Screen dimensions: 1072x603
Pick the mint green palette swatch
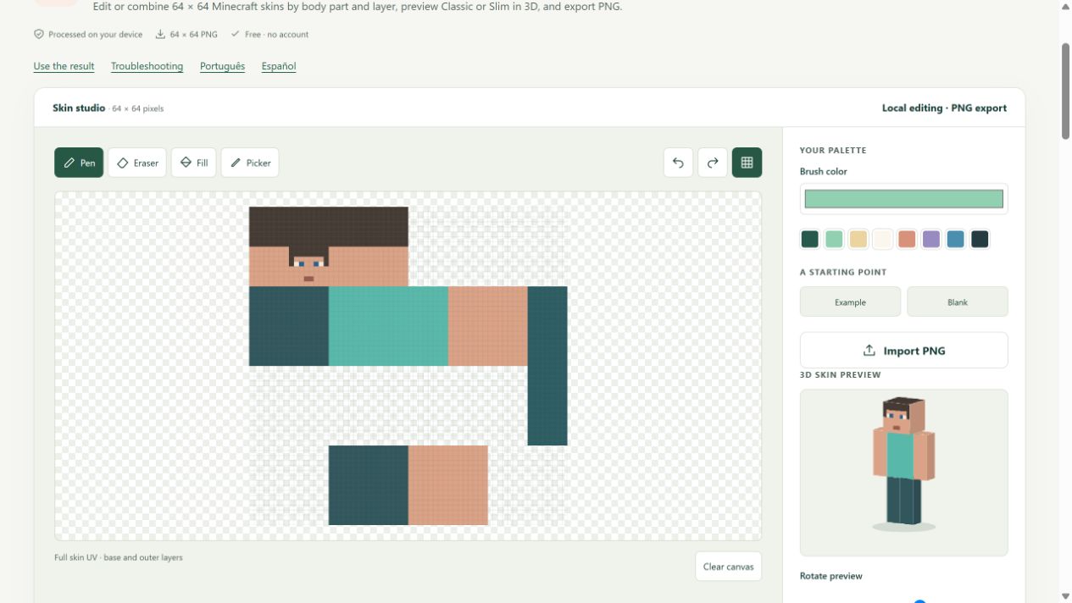pyautogui.click(x=834, y=240)
